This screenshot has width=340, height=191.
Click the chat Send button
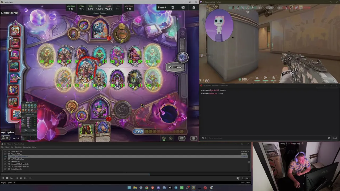pyautogui.click(x=334, y=138)
